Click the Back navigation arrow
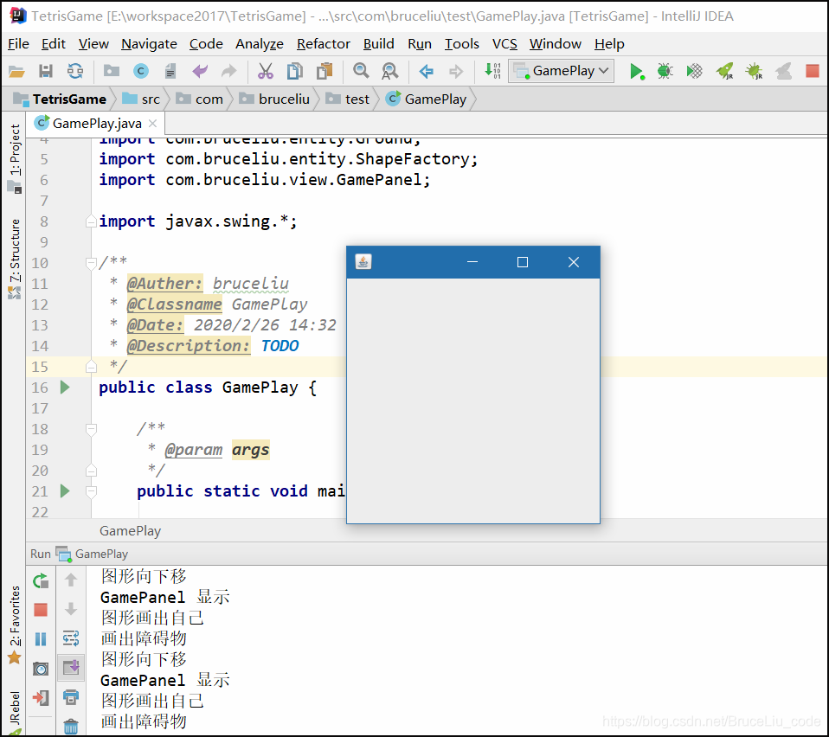Viewport: 829px width, 737px height. [426, 71]
